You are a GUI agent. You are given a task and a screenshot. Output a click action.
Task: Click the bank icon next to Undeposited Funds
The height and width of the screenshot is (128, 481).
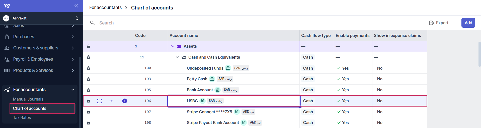click(228, 68)
